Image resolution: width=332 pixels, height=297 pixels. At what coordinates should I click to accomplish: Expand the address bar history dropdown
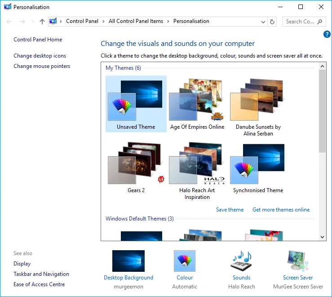click(x=263, y=22)
